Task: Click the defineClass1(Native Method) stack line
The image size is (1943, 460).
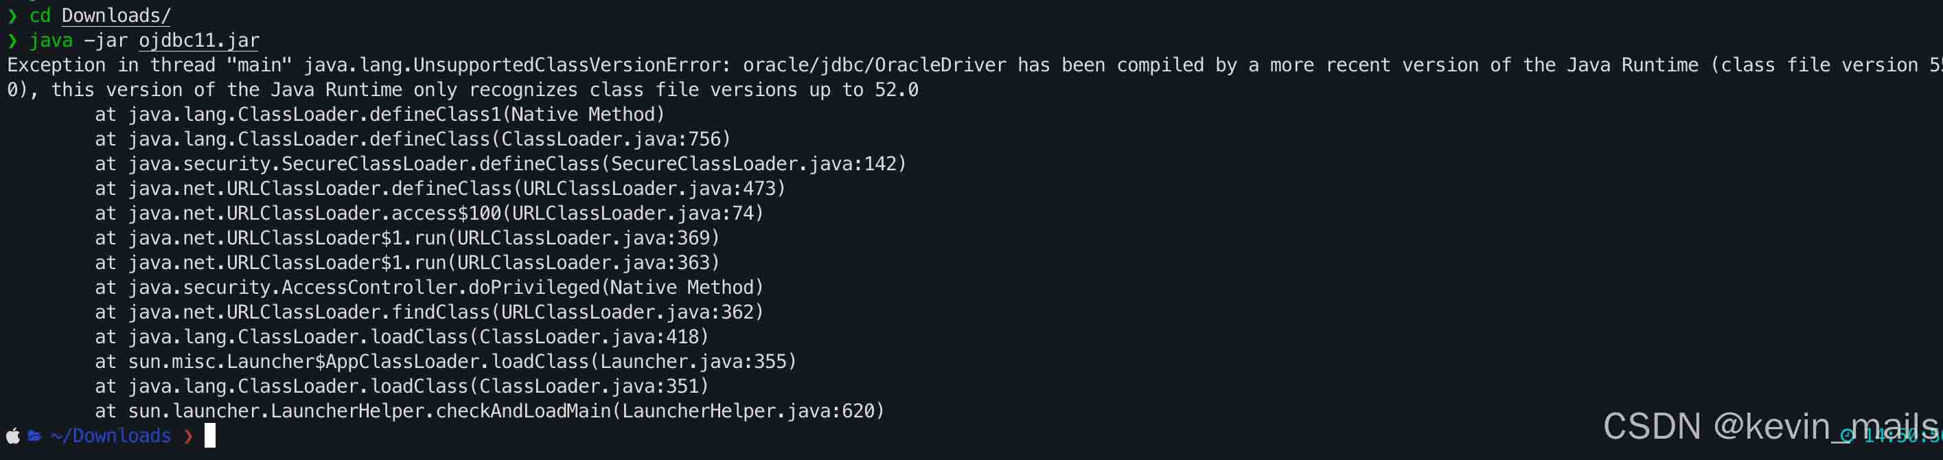Action: pyautogui.click(x=380, y=115)
